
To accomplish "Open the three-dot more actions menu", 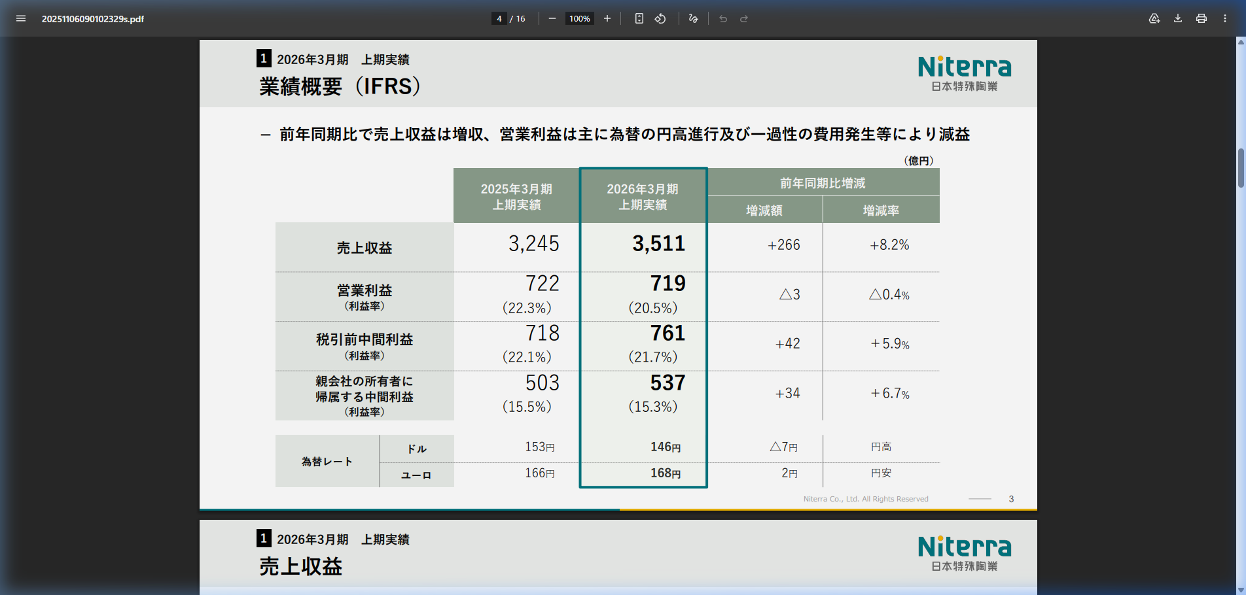I will pyautogui.click(x=1225, y=18).
